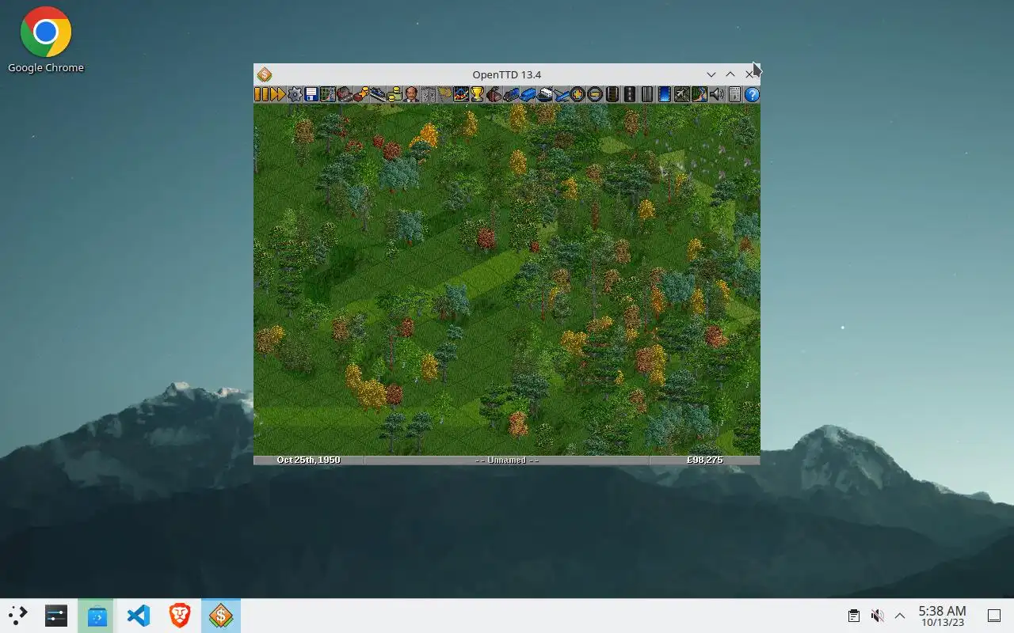Click the muted volume tray icon
1014x633 pixels.
[x=877, y=616]
